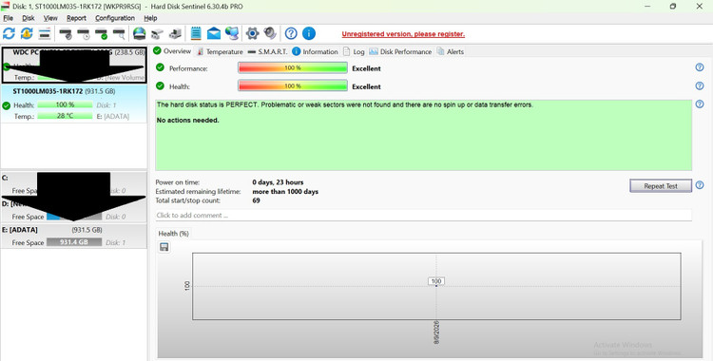Save the health graph with floppy icon
Screen dimensions: 713x361
[x=164, y=247]
